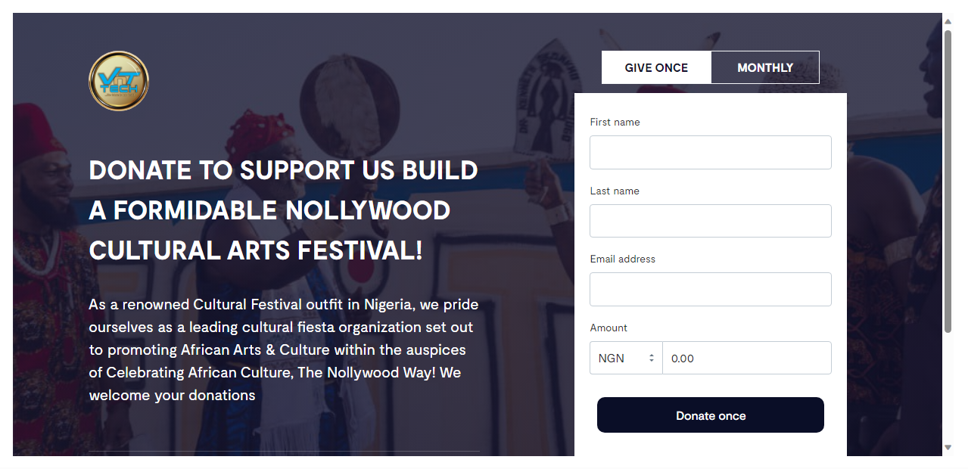Screen dimensions: 968x469
Task: Click the VT Tech logo
Action: 119,81
